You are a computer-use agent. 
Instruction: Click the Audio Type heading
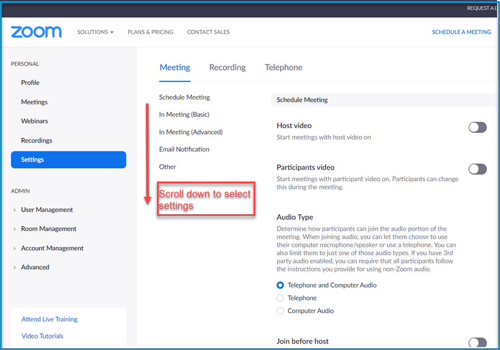click(x=294, y=217)
